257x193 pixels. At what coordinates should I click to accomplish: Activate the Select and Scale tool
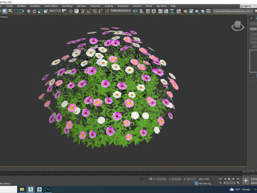click(40, 11)
